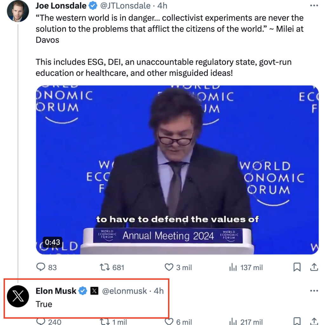Like Joe Lonsdale's tweet
Screen dimensions: 325x325
[169, 267]
